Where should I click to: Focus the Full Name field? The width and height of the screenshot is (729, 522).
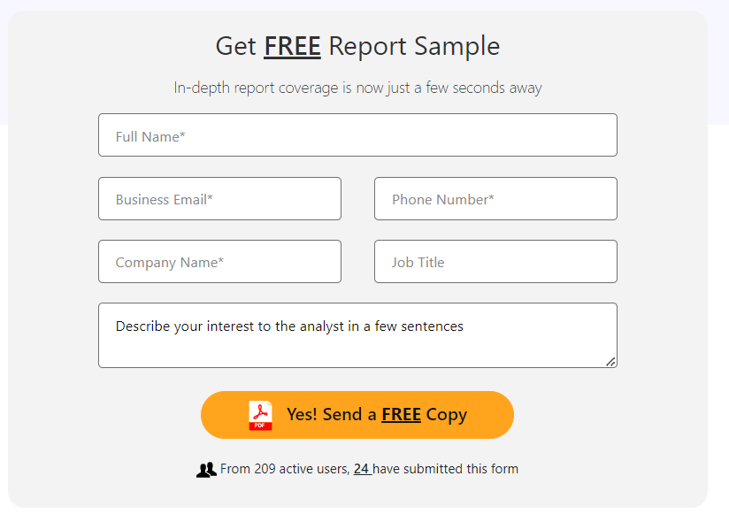pyautogui.click(x=357, y=135)
